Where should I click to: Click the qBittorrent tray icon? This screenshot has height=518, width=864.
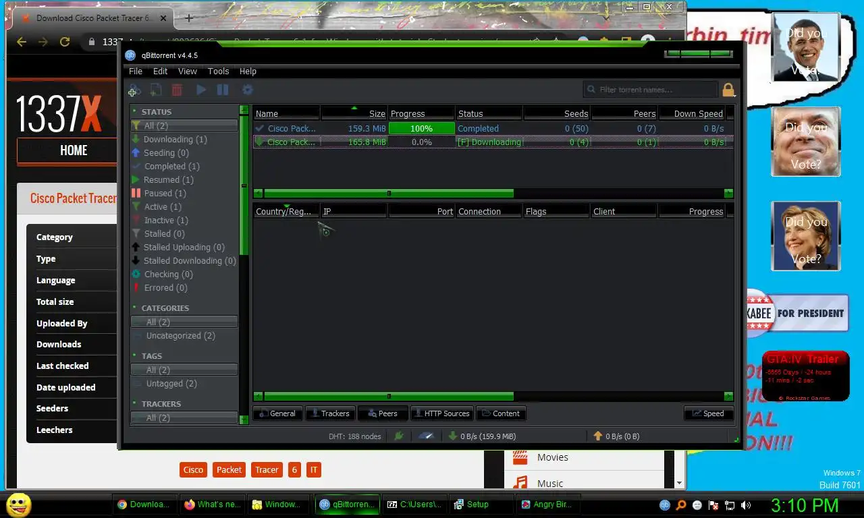click(x=665, y=505)
